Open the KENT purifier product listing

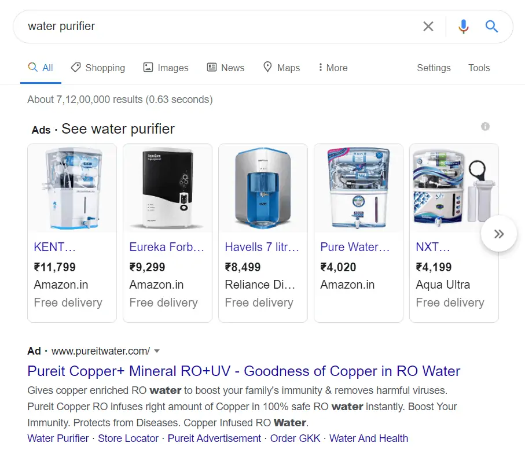point(55,247)
